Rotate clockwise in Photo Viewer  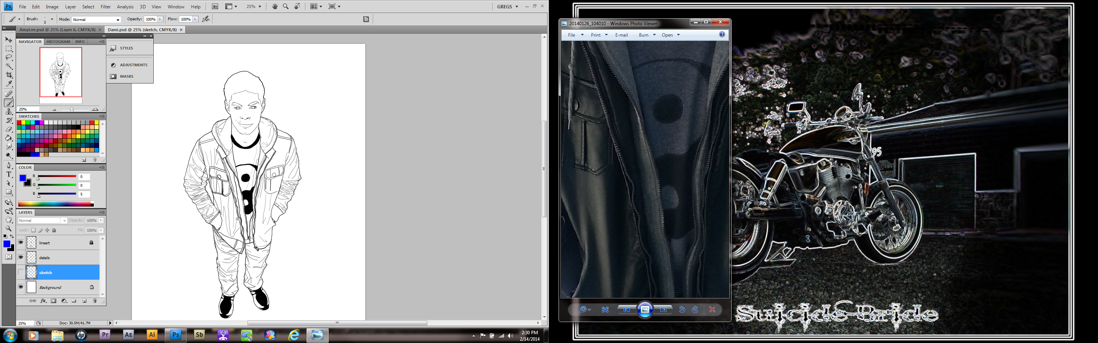695,310
